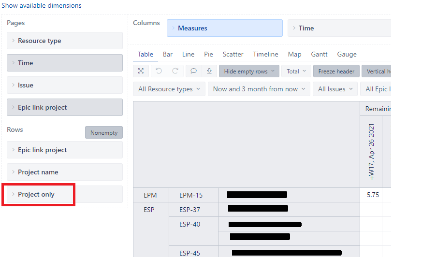This screenshot has width=422, height=257.
Task: Expand the W17, Apr 26 2021 column
Action: [371, 152]
